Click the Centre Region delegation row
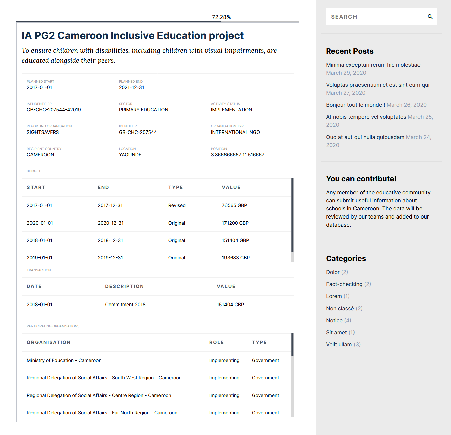451x435 pixels. point(156,395)
